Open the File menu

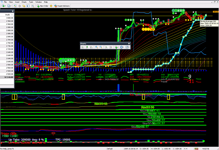(x=5, y=2)
